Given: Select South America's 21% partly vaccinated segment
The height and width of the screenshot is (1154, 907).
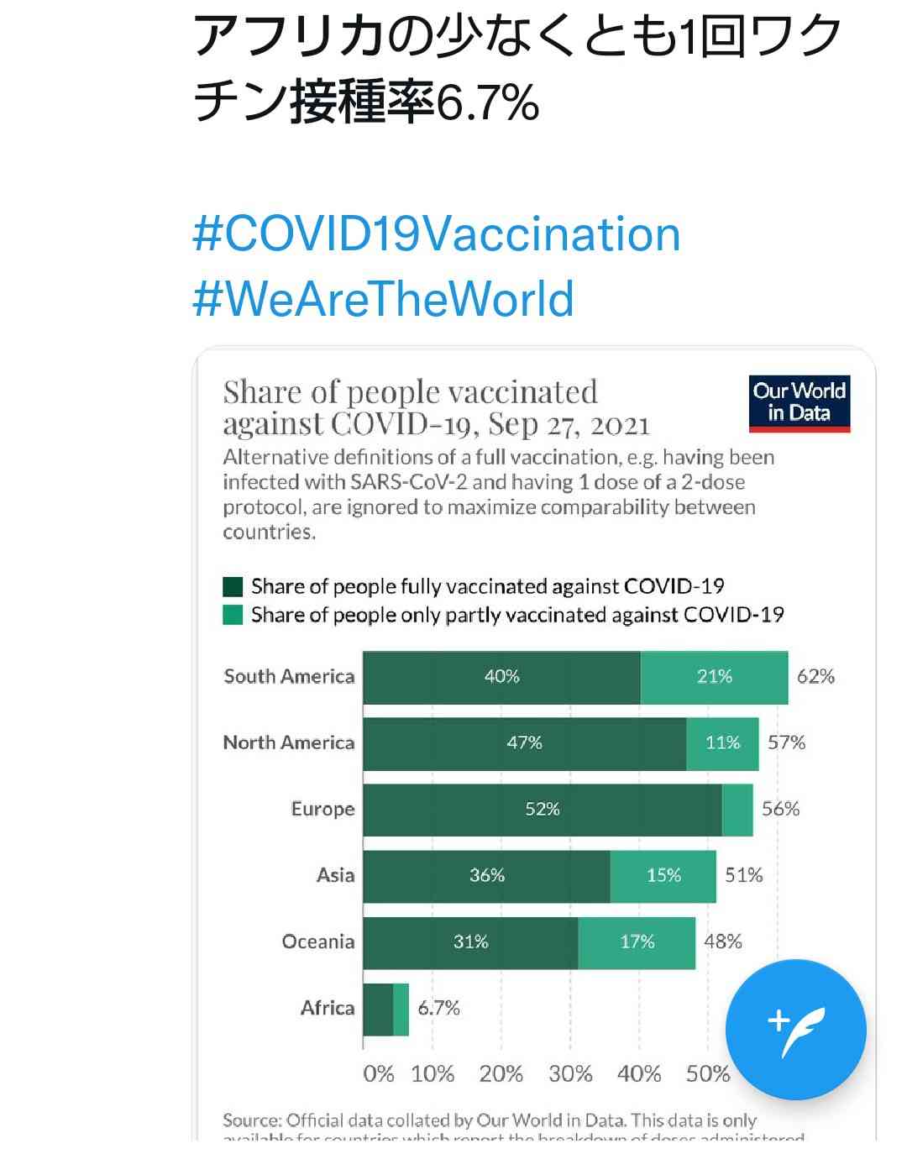Looking at the screenshot, I should coord(714,677).
